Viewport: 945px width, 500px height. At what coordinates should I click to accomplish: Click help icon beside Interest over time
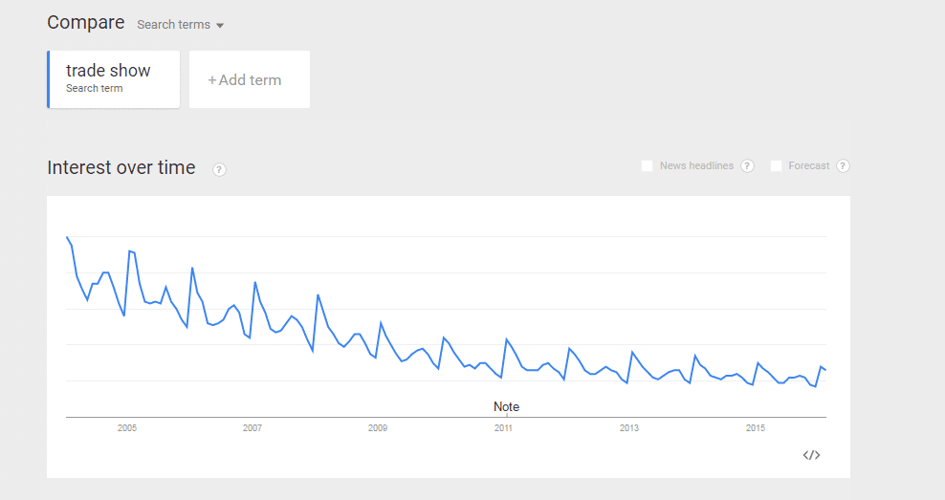coord(219,170)
